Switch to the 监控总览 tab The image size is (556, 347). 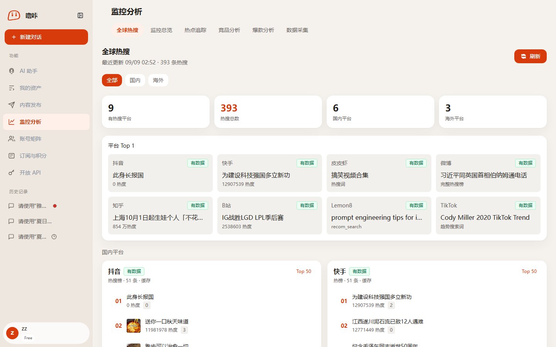click(161, 30)
